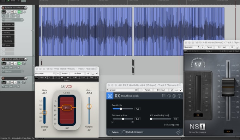
Task: Click record arm on 346_full_giraffe track
Action: 3,59
